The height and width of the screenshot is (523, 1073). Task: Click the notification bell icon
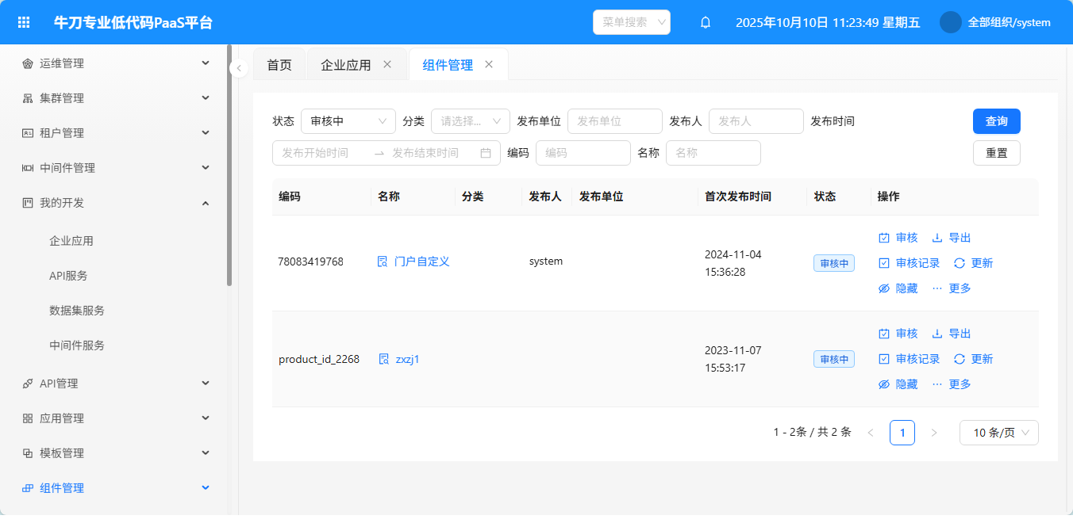[x=705, y=22]
